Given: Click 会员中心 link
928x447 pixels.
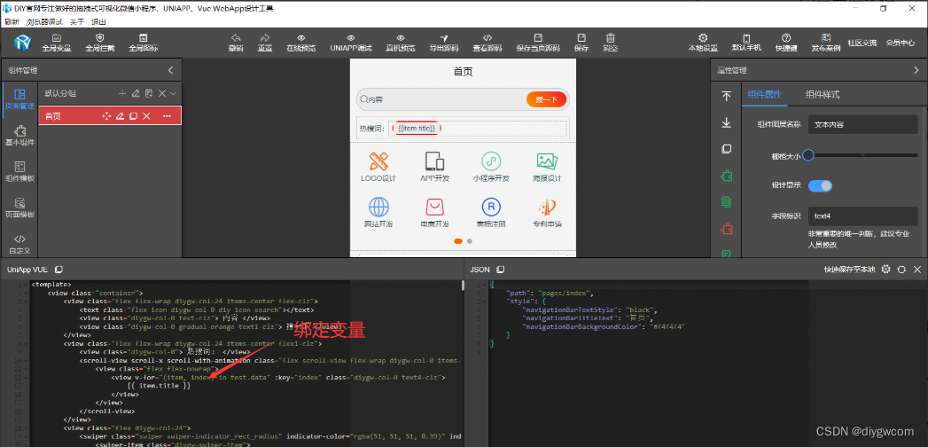Looking at the screenshot, I should pos(901,43).
